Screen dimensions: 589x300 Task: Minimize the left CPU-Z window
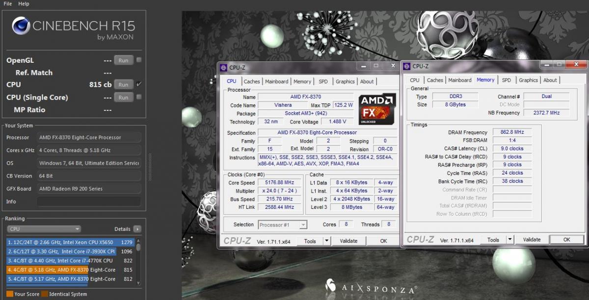[364, 66]
